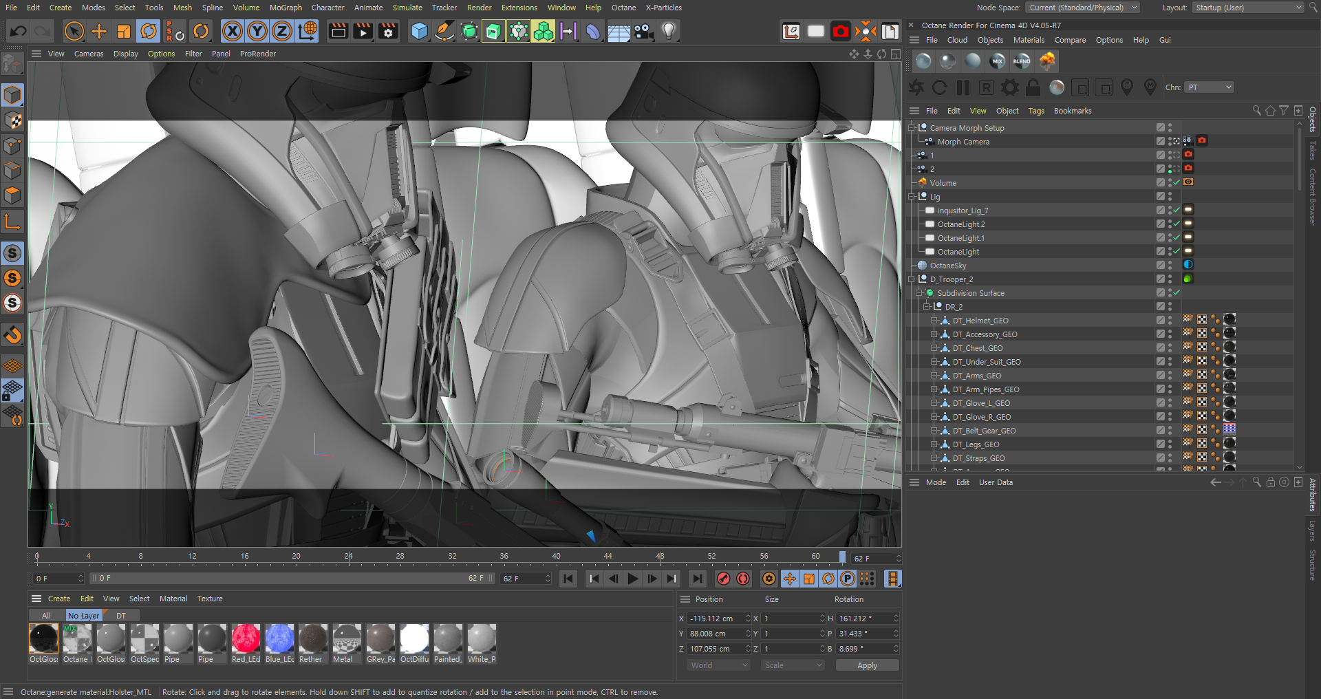Open the MoGraph menu
This screenshot has height=699, width=1321.
coord(286,8)
